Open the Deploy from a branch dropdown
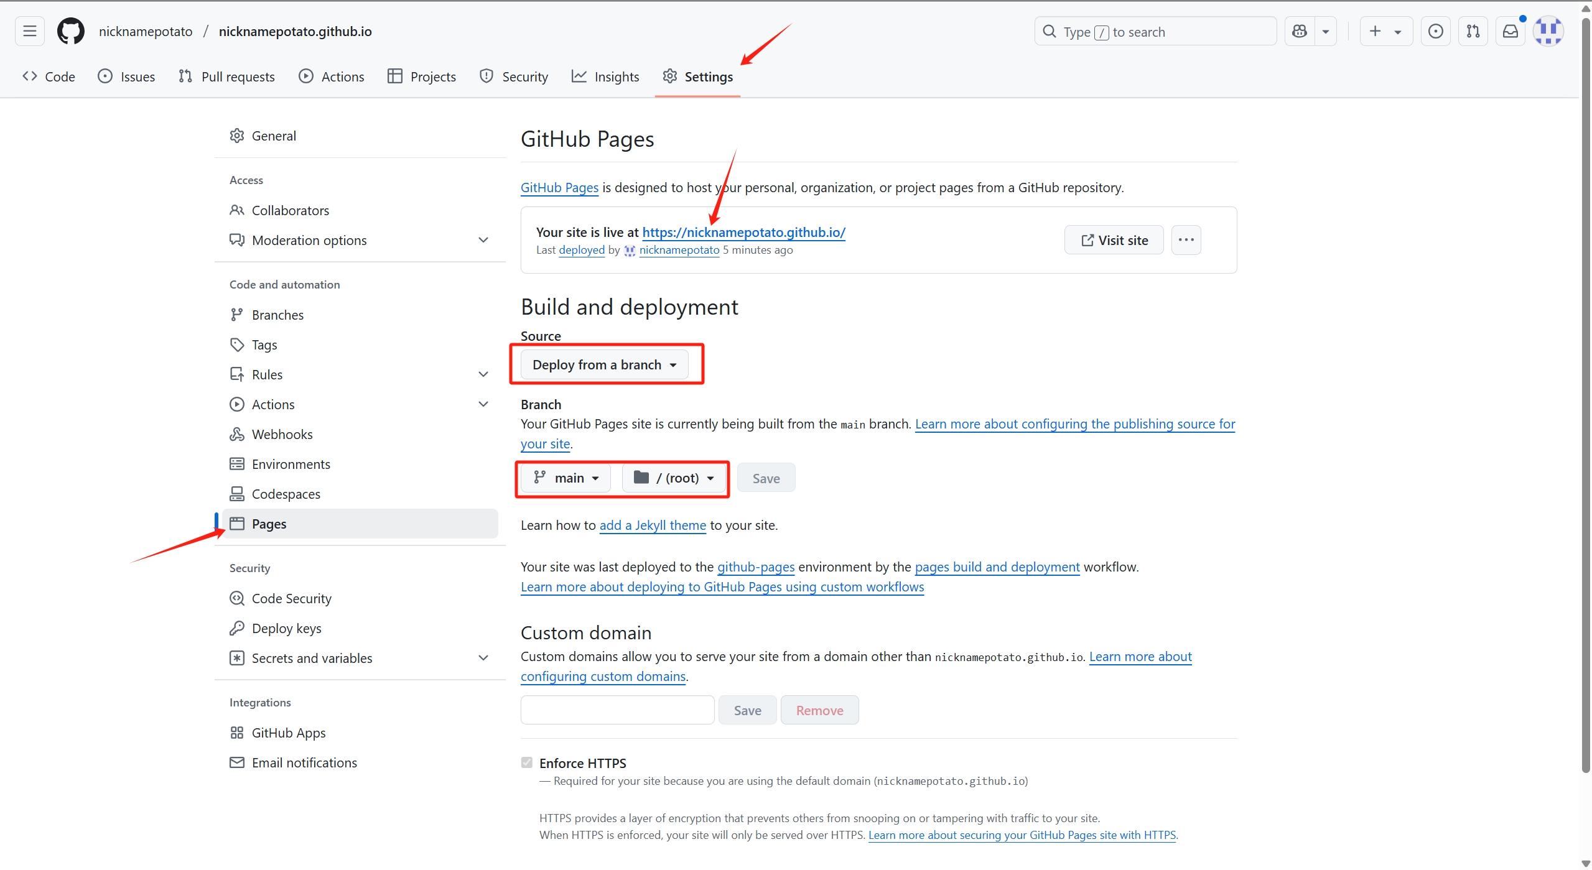This screenshot has height=870, width=1592. [x=604, y=364]
